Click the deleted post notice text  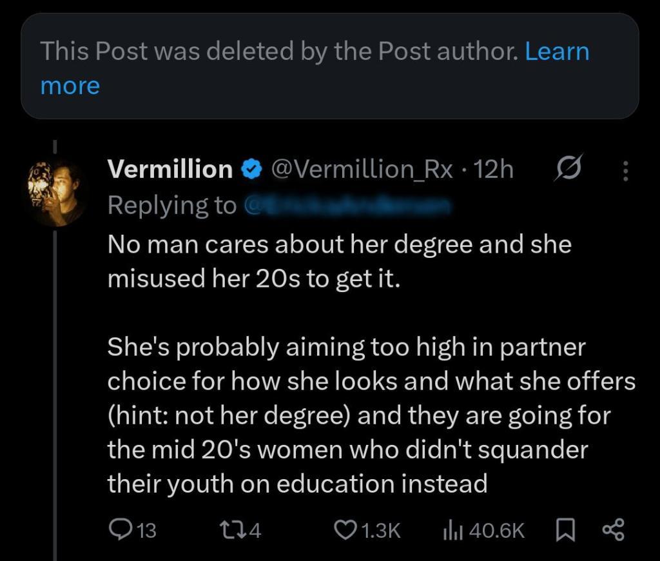[278, 52]
